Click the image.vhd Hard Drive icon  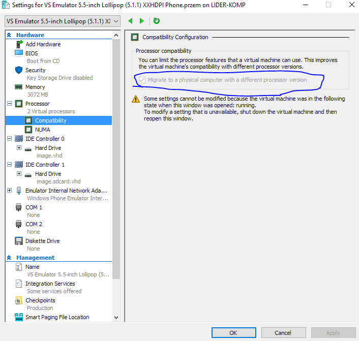[x=28, y=149]
